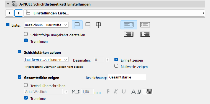Select the centered pointer alignment icon
The image size is (210, 104).
98,25
